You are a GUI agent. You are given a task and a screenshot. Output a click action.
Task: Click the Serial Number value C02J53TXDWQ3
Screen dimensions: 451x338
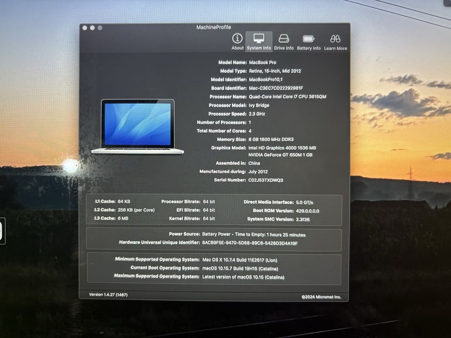tap(265, 180)
